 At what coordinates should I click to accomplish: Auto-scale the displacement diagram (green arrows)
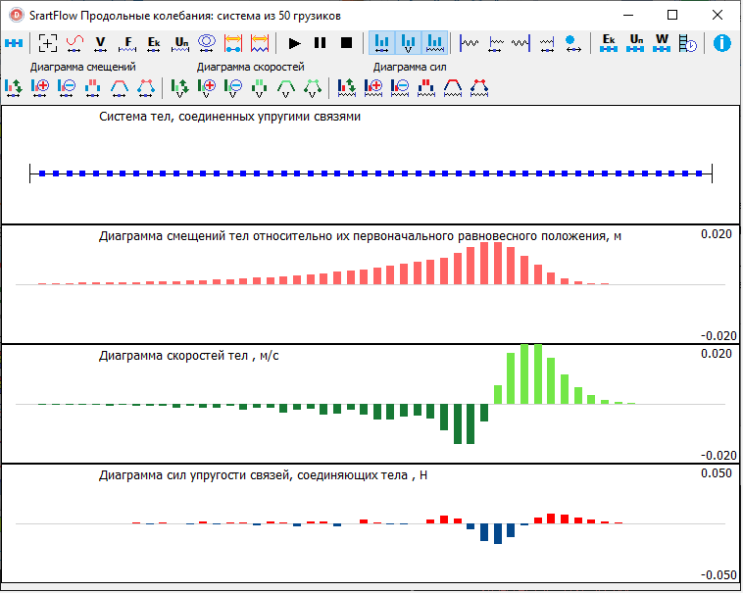coord(14,88)
